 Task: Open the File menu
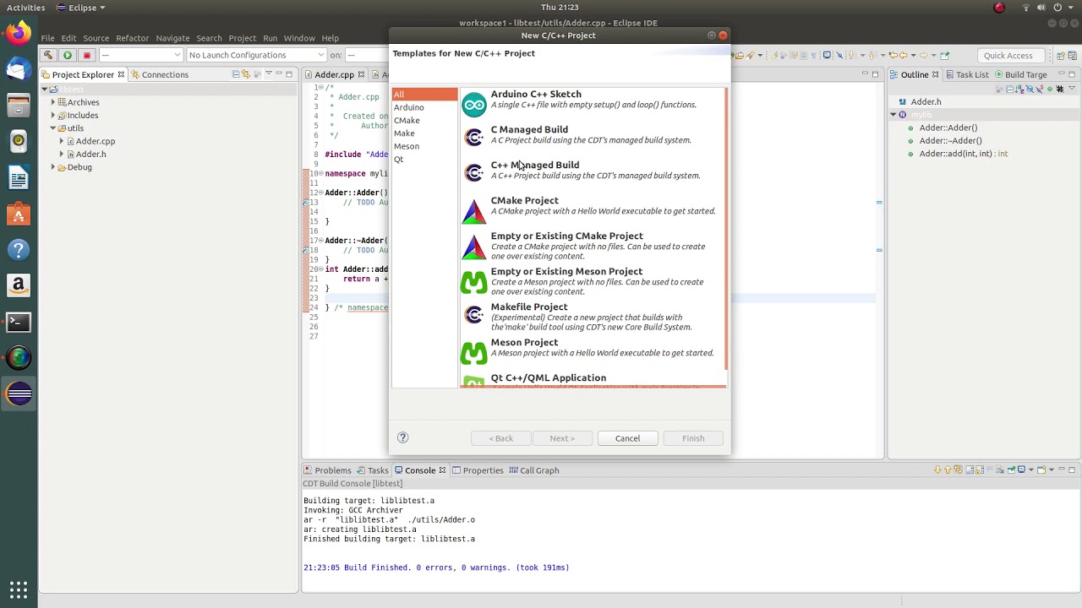47,38
